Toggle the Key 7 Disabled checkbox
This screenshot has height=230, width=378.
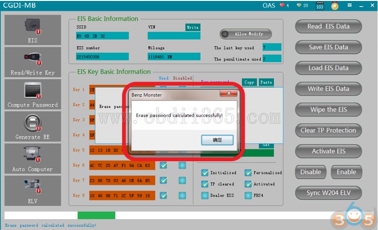coord(182,181)
